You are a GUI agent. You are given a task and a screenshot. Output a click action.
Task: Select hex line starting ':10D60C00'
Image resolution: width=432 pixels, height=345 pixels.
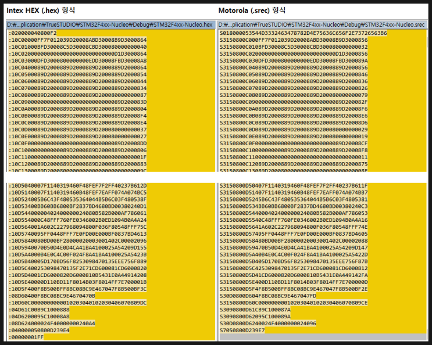pyautogui.click(x=77, y=303)
